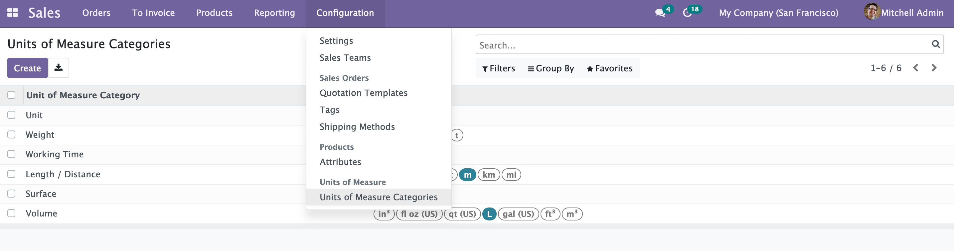Screen dimensions: 954x251
Task: Open the Volume category row
Action: click(x=41, y=213)
